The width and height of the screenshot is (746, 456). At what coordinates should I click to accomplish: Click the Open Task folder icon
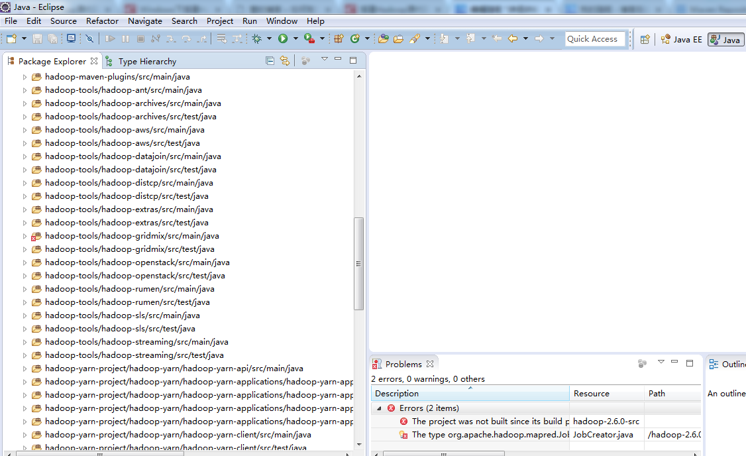pyautogui.click(x=399, y=38)
